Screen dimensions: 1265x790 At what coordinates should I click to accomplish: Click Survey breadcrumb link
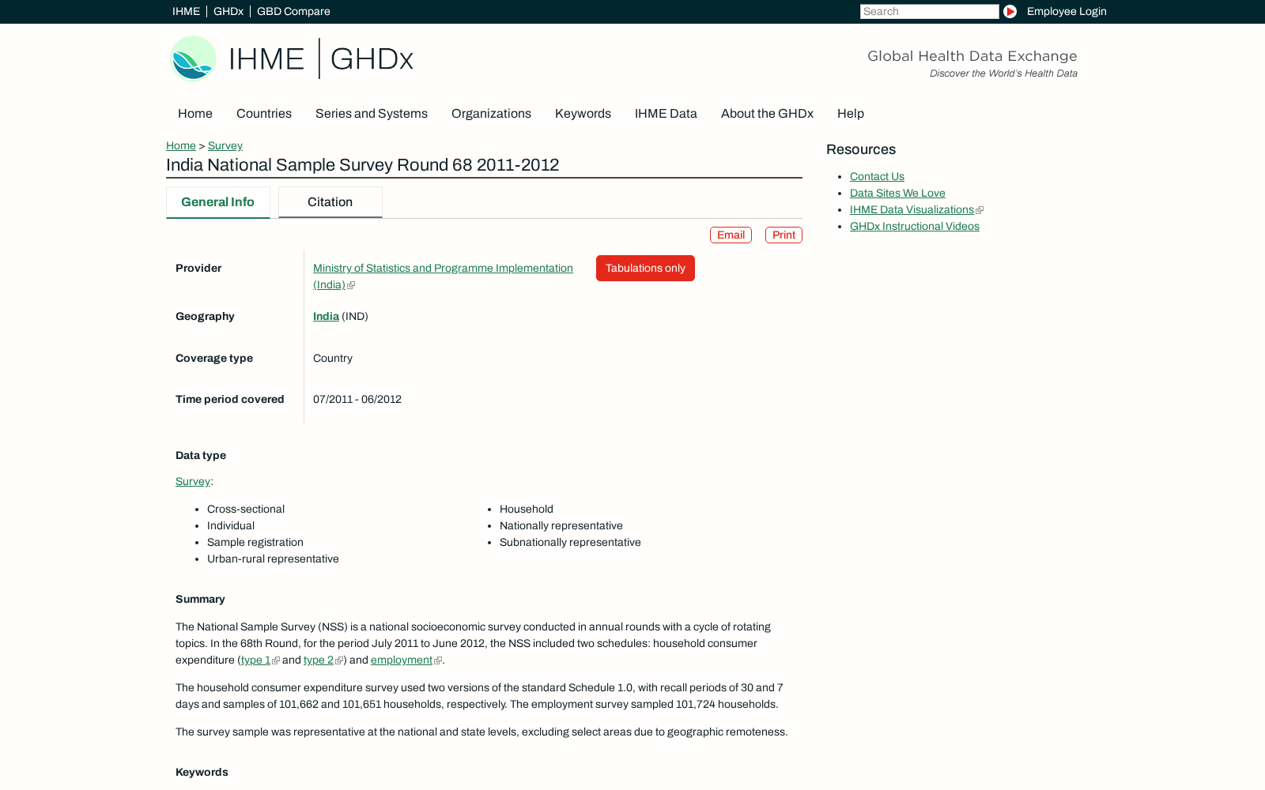tap(225, 145)
